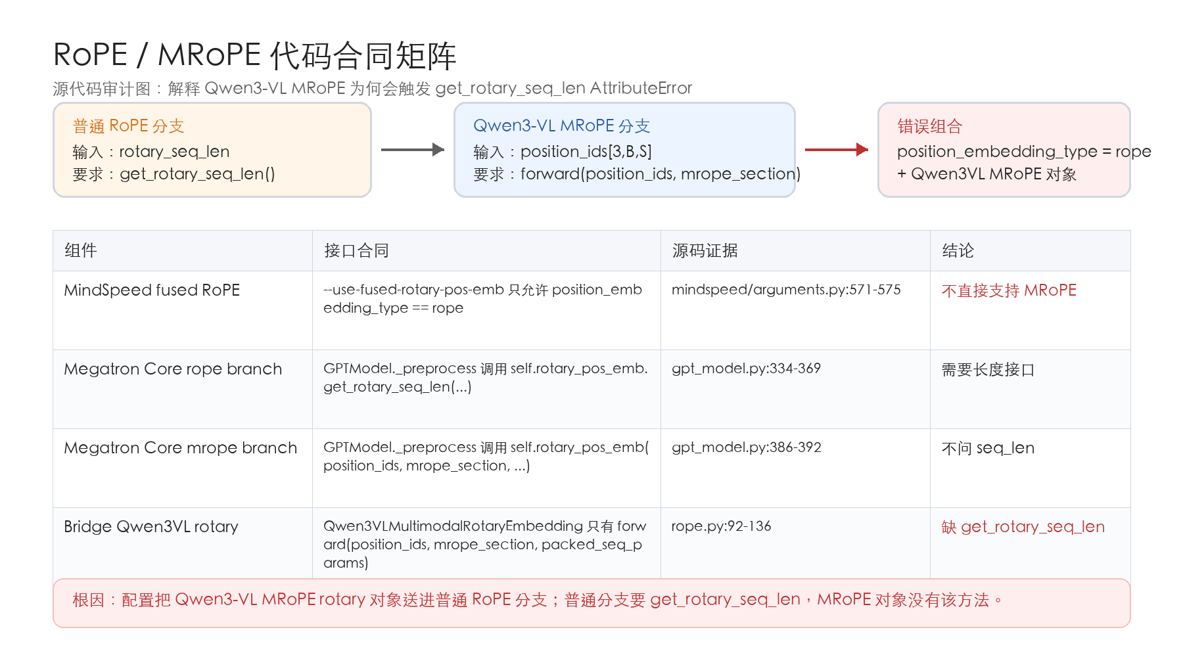1183x657 pixels.
Task: Click + Qwen3VL MRoPE 对象 text
Action: point(986,174)
